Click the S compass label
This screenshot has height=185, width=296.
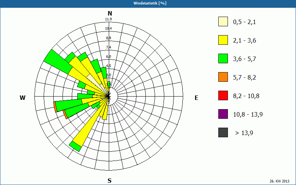(110, 181)
